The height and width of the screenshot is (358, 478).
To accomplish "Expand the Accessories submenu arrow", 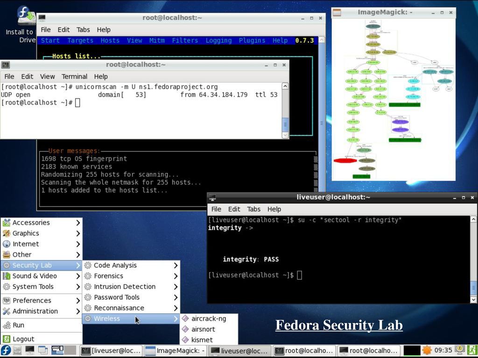I will [x=78, y=223].
